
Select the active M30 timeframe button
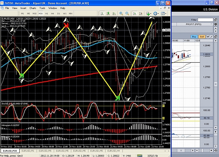41,14
